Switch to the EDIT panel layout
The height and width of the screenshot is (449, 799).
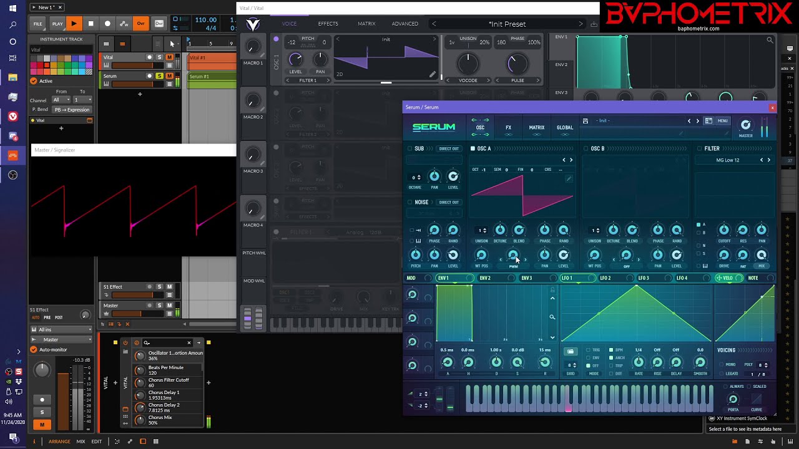(97, 442)
